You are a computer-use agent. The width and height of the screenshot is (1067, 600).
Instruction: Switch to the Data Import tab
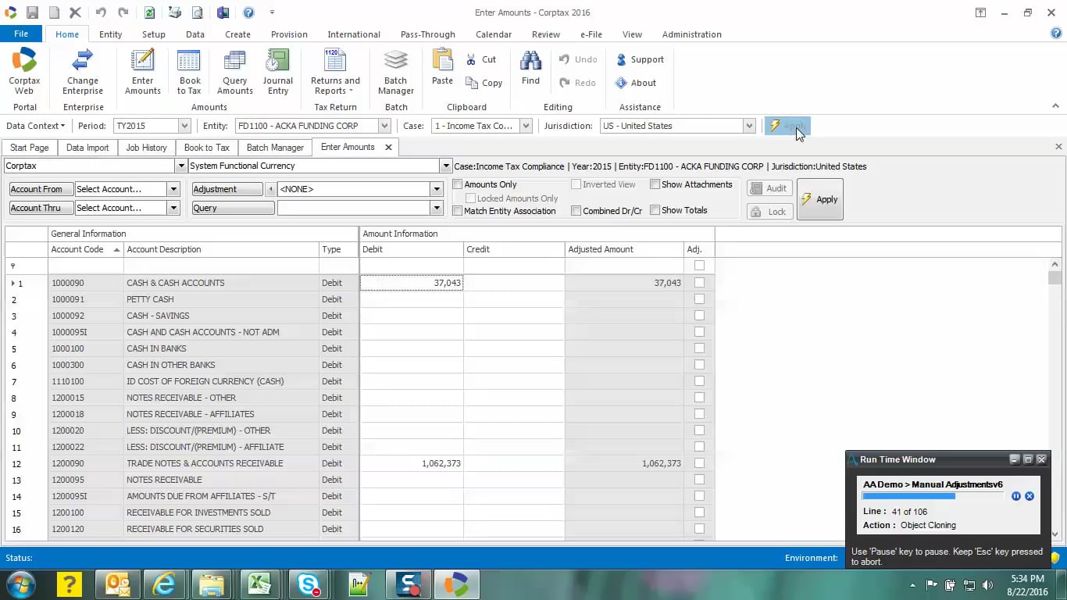click(x=87, y=148)
